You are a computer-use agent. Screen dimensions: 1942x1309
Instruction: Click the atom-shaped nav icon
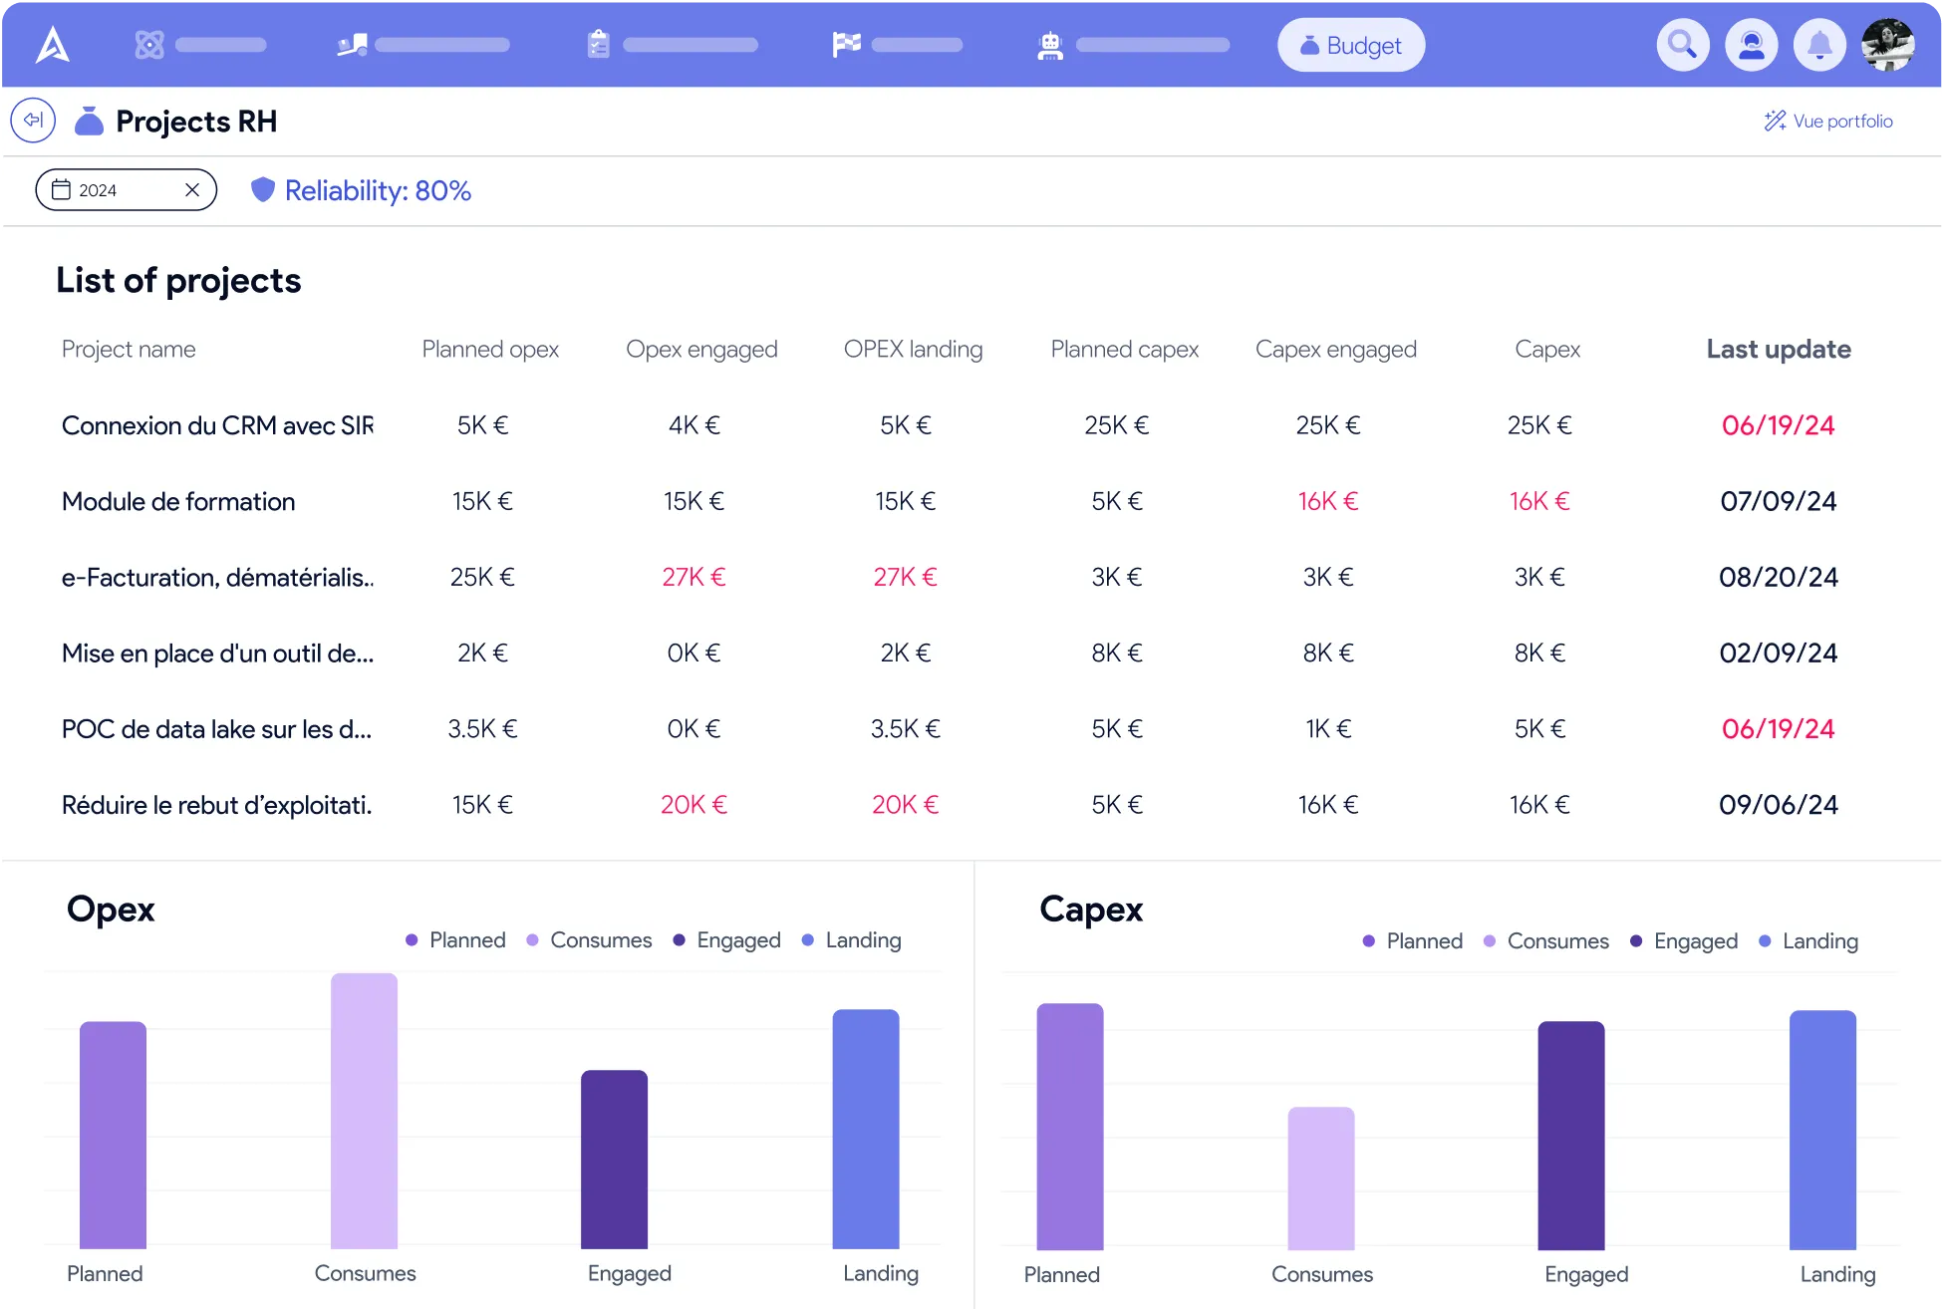[x=149, y=45]
